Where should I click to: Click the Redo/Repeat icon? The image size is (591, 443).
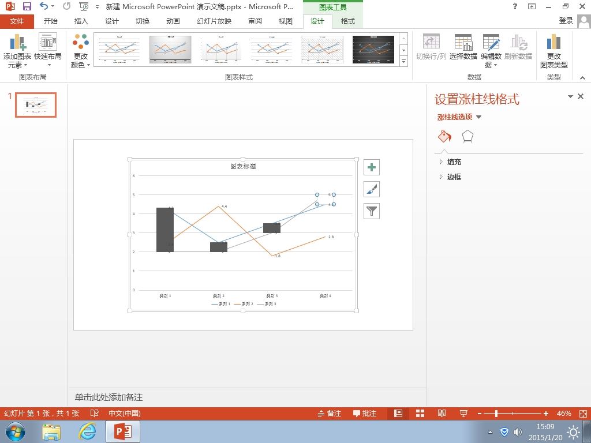click(x=67, y=6)
